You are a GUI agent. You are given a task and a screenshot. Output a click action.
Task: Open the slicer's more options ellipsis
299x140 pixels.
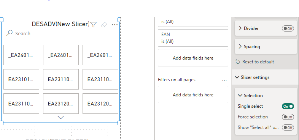tap(115, 25)
